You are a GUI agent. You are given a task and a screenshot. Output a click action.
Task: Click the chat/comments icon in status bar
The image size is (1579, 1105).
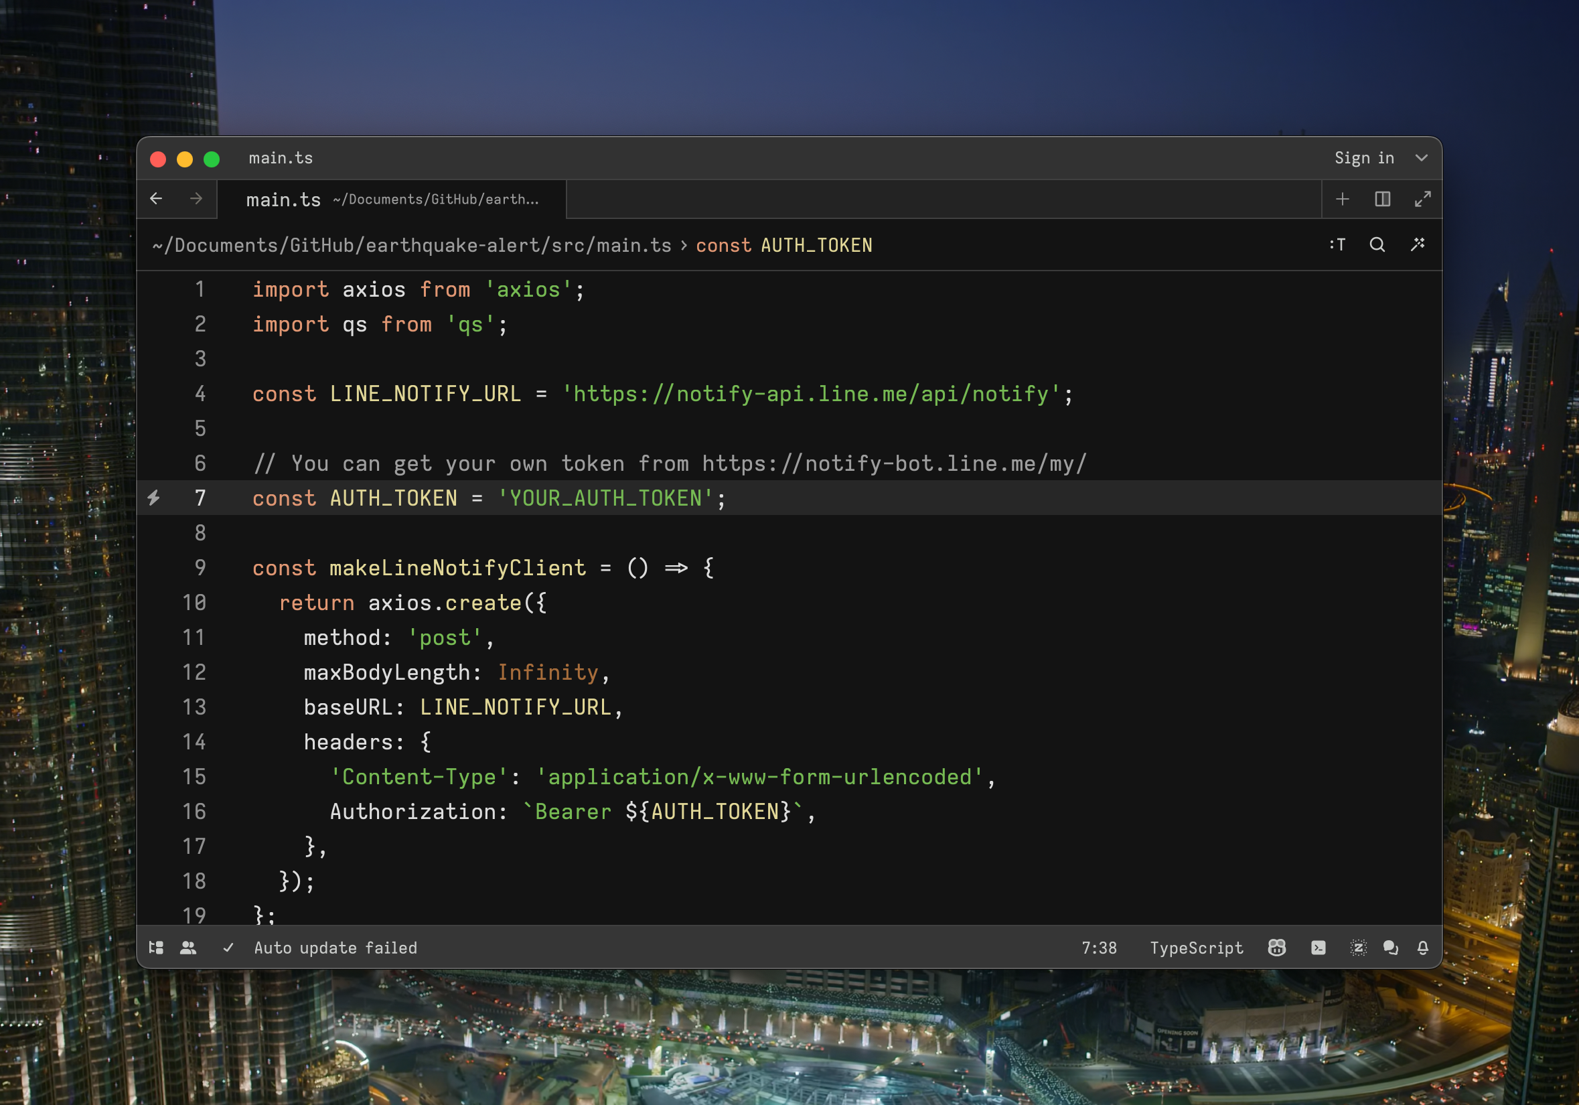coord(1391,948)
